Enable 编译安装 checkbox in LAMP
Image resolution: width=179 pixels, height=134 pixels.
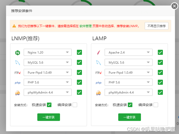pyautogui.click(x=156, y=105)
